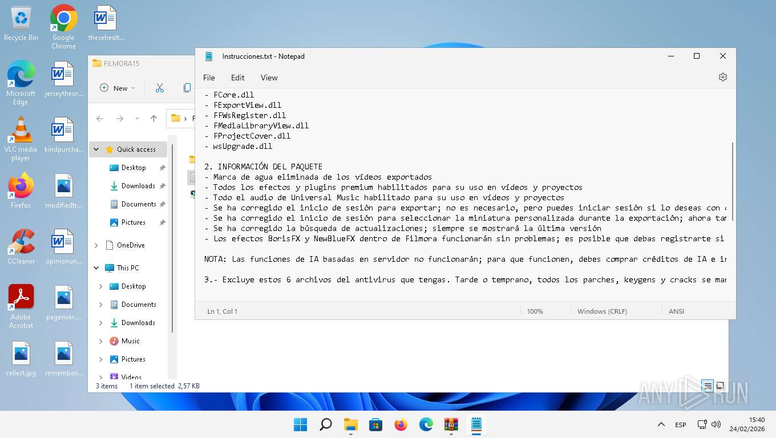Click the Windows (CRLF) status entry
Screen dimensions: 776x438
coord(602,311)
